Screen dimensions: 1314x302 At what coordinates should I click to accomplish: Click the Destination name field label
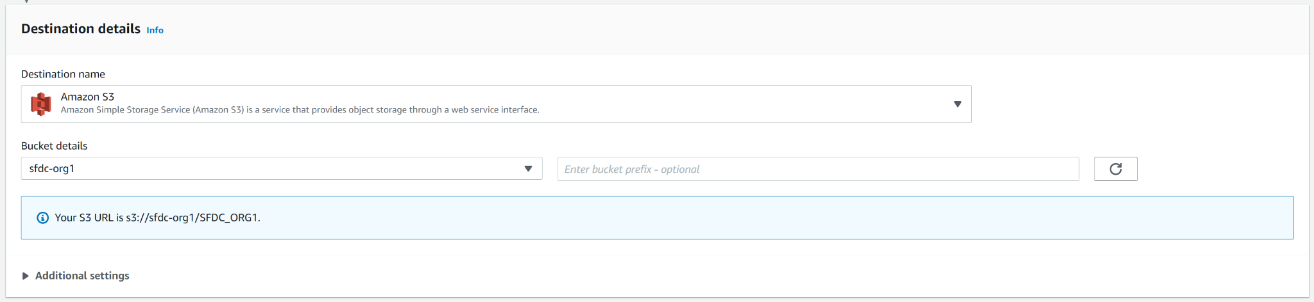[x=63, y=74]
